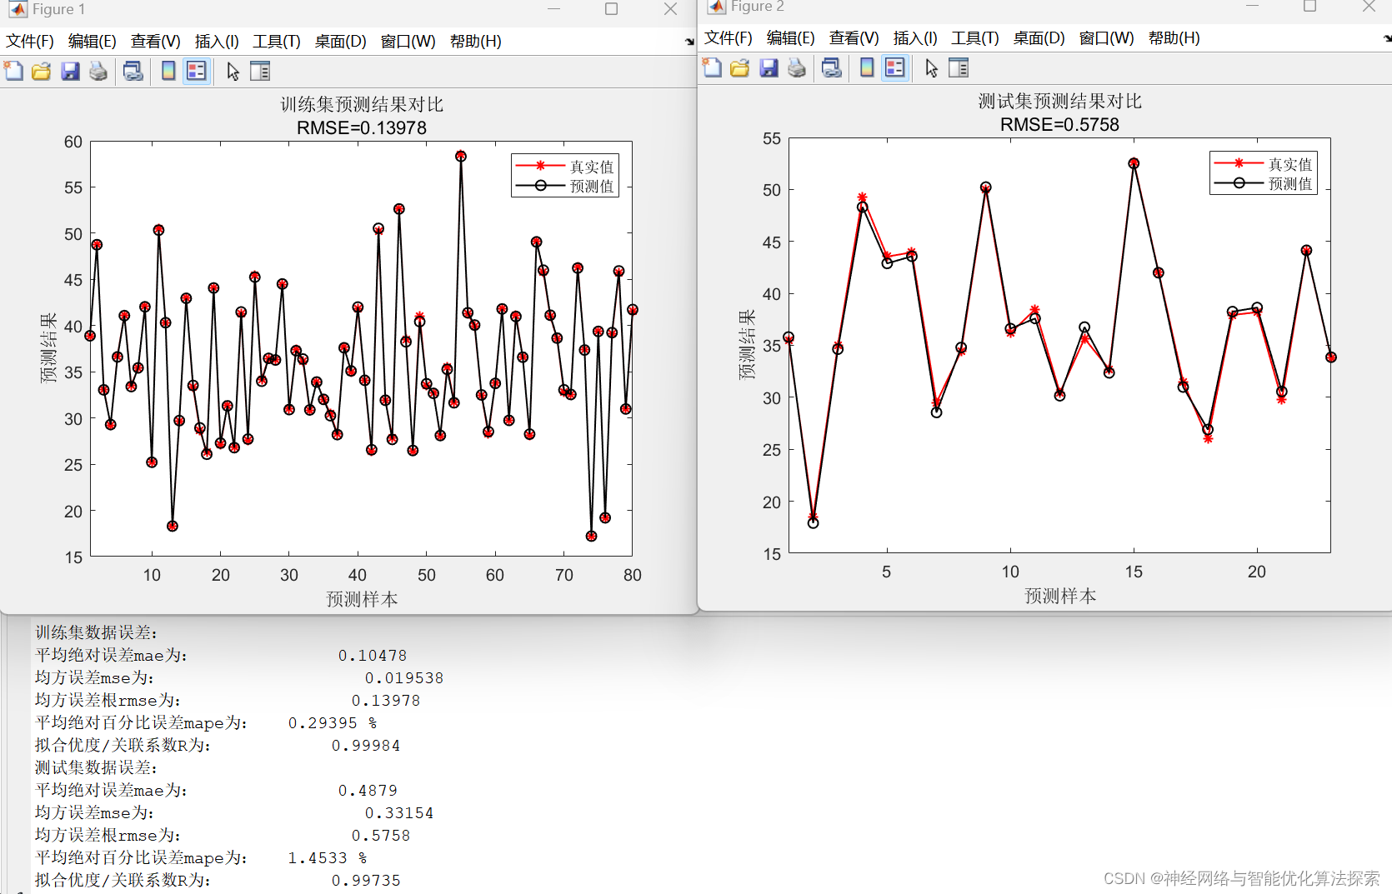Image resolution: width=1392 pixels, height=894 pixels.
Task: Save figure icon in Figure 2 toolbar
Action: pyautogui.click(x=769, y=67)
